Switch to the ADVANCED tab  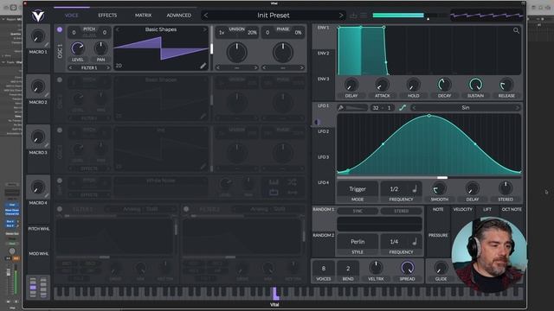pos(179,16)
